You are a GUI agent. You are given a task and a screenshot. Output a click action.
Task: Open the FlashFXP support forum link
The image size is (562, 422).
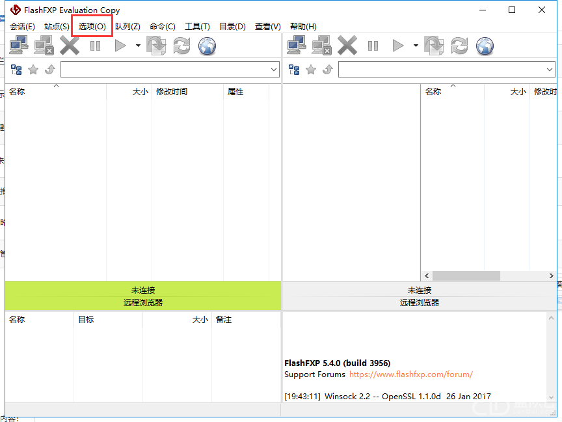tap(411, 374)
